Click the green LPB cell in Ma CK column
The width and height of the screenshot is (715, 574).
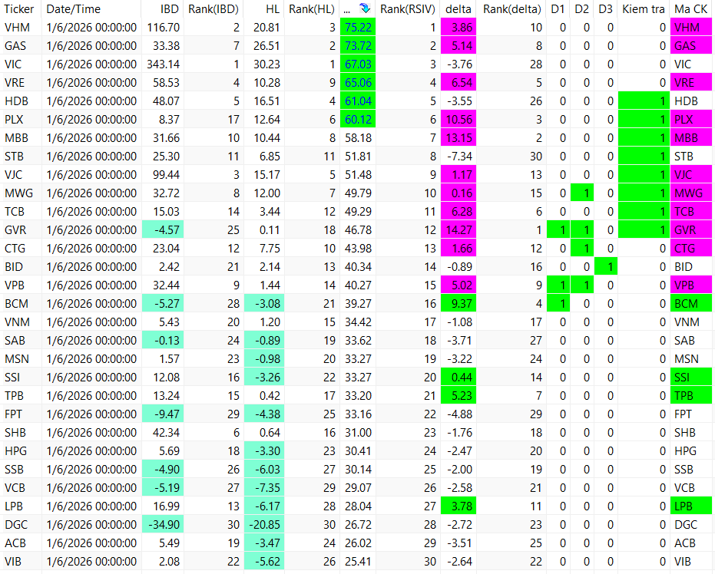coord(691,506)
